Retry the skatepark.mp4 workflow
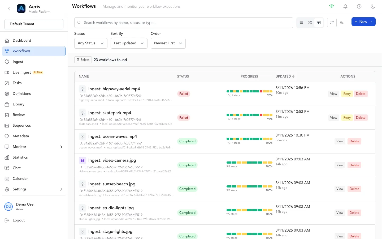Screen dimensions: 382x239 pos(347,118)
